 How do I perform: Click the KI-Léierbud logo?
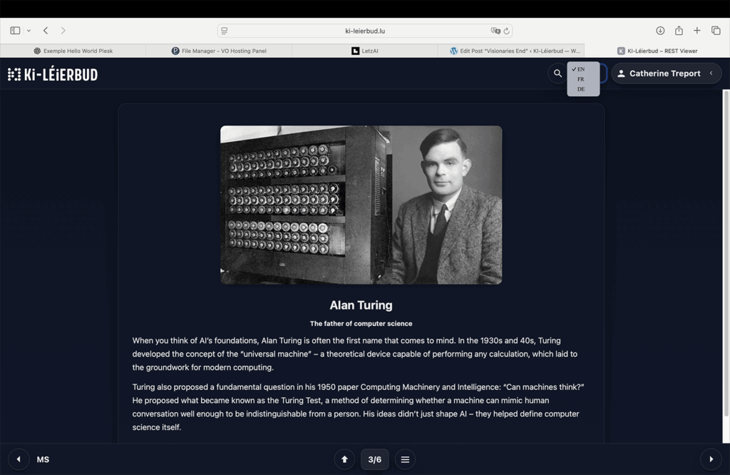pos(53,74)
